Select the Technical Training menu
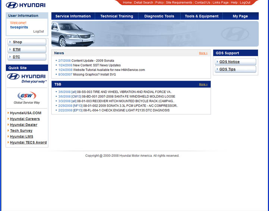The width and height of the screenshot is (269, 211). (x=117, y=16)
